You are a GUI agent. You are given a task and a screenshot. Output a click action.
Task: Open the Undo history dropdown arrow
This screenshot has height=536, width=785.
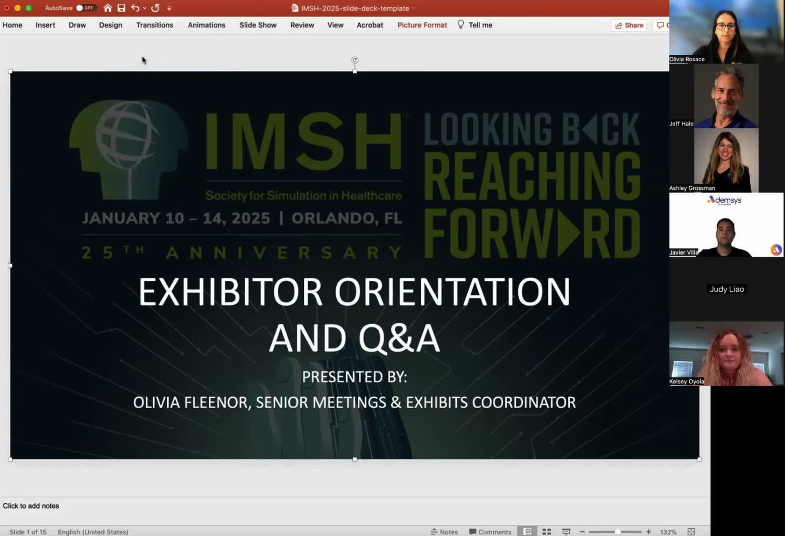pos(145,8)
